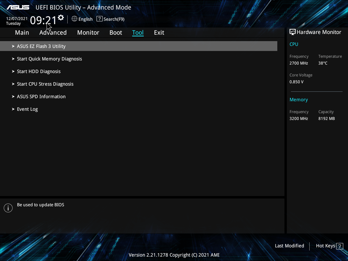Change language via English label
This screenshot has height=261, width=348.
point(85,19)
